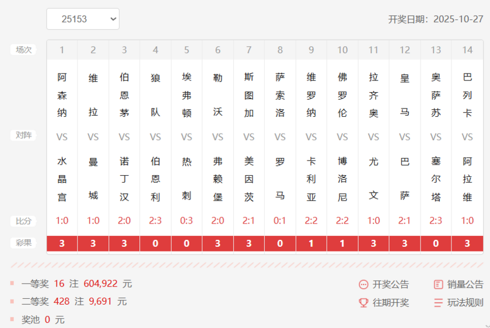Click the 彩果 row label
This screenshot has width=490, height=328.
pyautogui.click(x=23, y=243)
